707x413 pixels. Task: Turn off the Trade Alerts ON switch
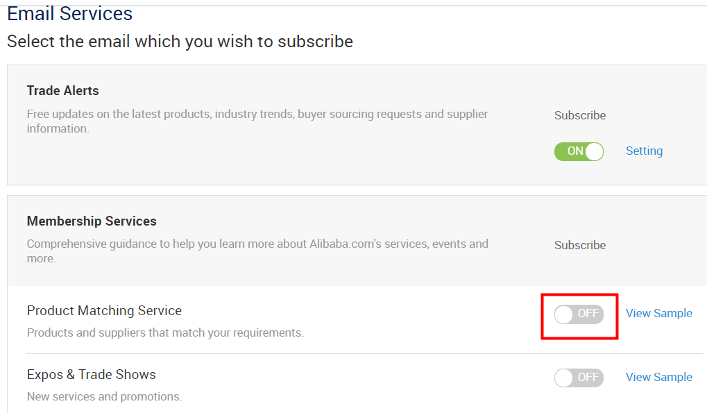[579, 151]
